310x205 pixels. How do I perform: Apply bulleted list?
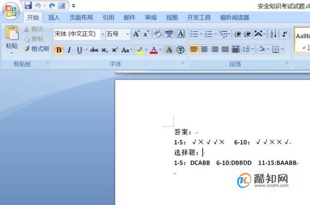[194, 34]
